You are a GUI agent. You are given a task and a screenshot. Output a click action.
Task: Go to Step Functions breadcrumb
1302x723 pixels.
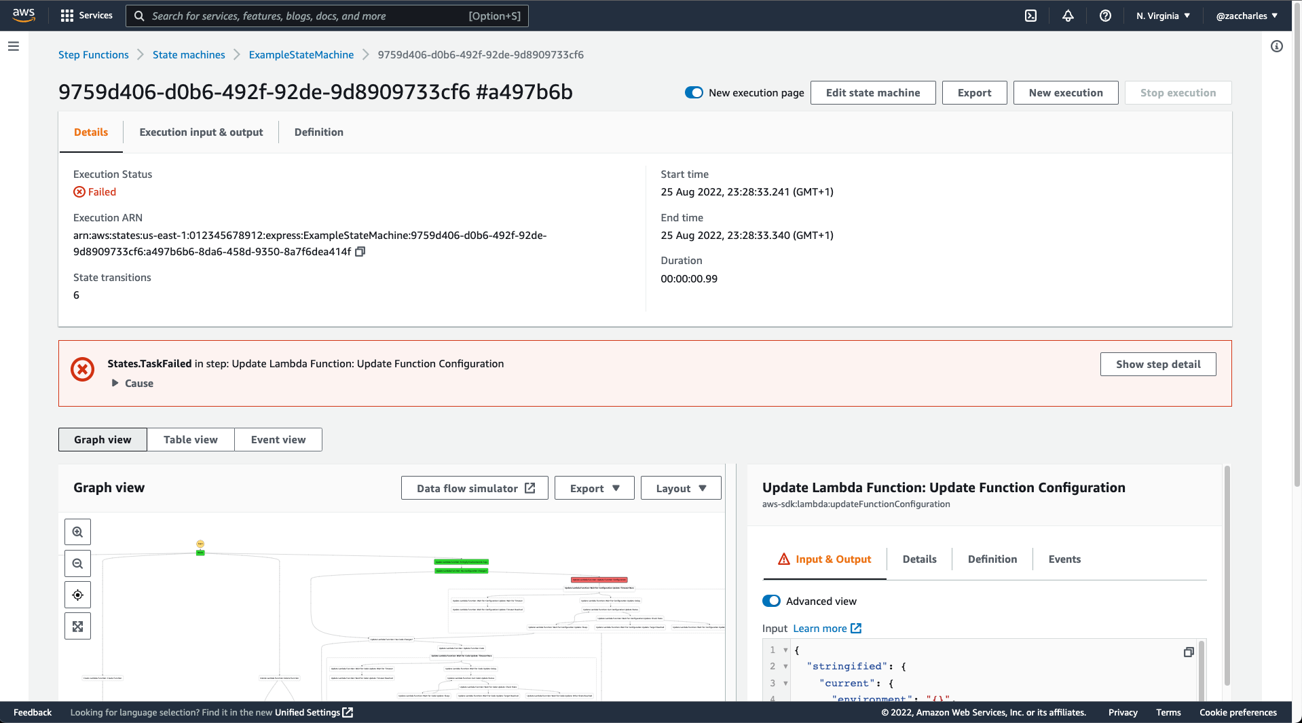93,55
